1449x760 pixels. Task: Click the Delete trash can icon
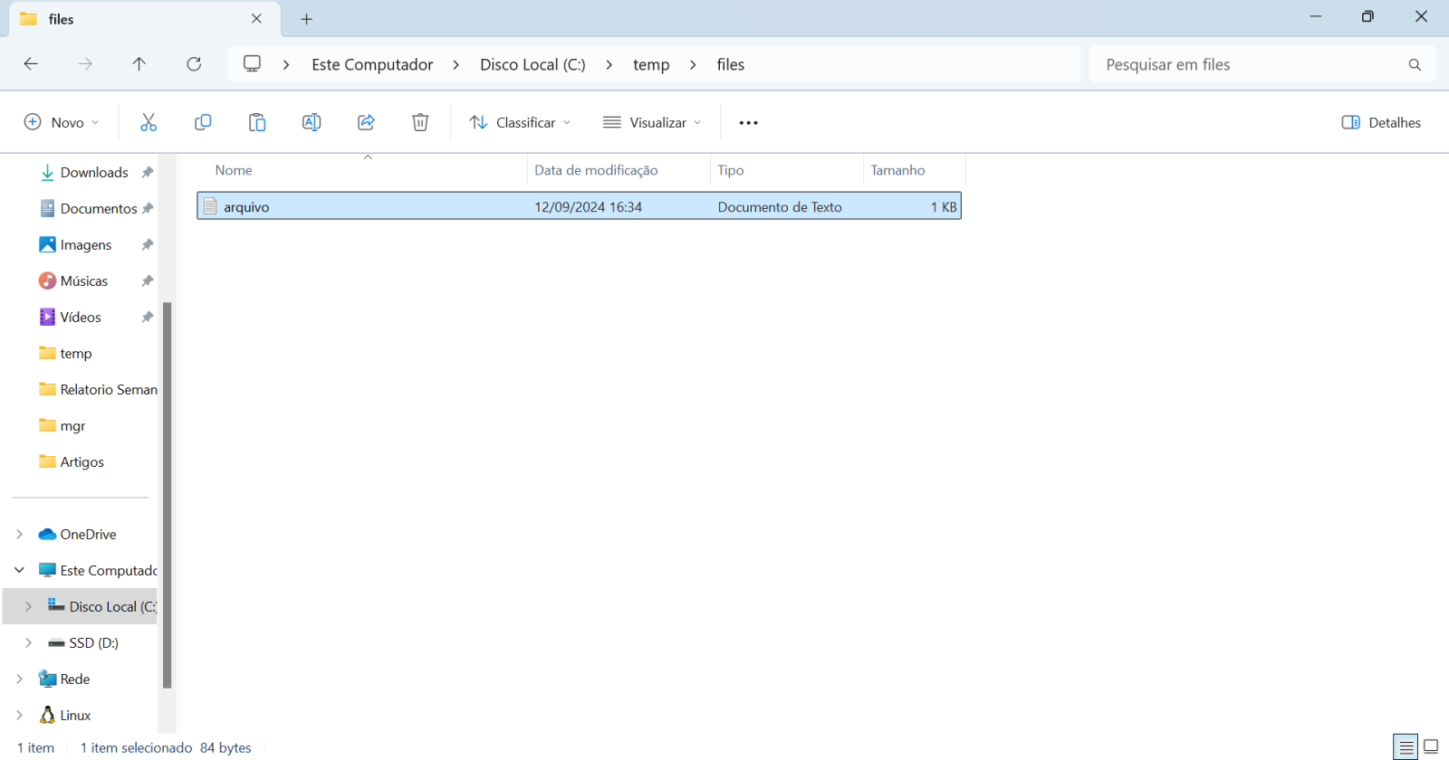pyautogui.click(x=420, y=122)
